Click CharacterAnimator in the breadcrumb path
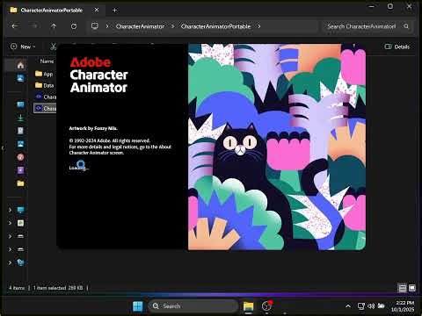 pyautogui.click(x=140, y=26)
